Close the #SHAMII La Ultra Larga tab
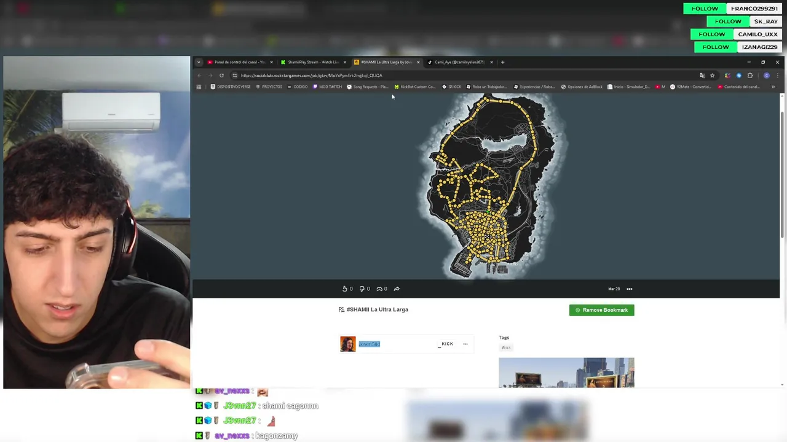Screen dimensions: 787x442 pos(418,62)
